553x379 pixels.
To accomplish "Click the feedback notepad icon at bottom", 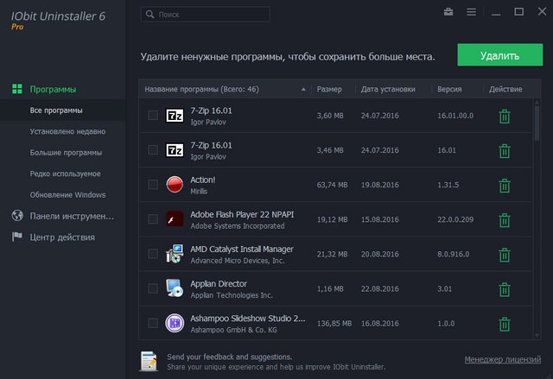I will [x=149, y=360].
